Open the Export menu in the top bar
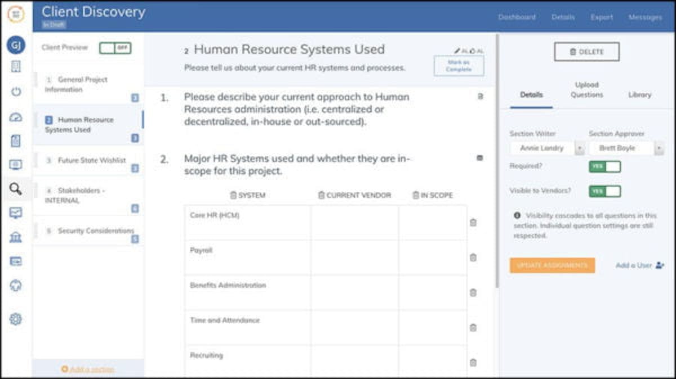Image resolution: width=676 pixels, height=379 pixels. coord(602,17)
